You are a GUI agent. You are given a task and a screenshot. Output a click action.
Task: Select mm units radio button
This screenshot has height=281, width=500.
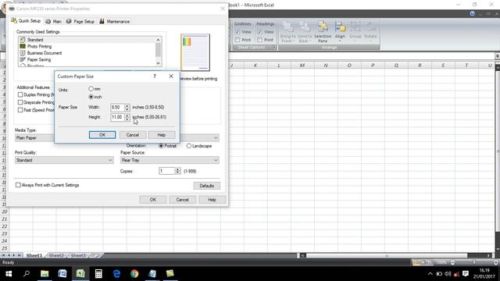91,88
